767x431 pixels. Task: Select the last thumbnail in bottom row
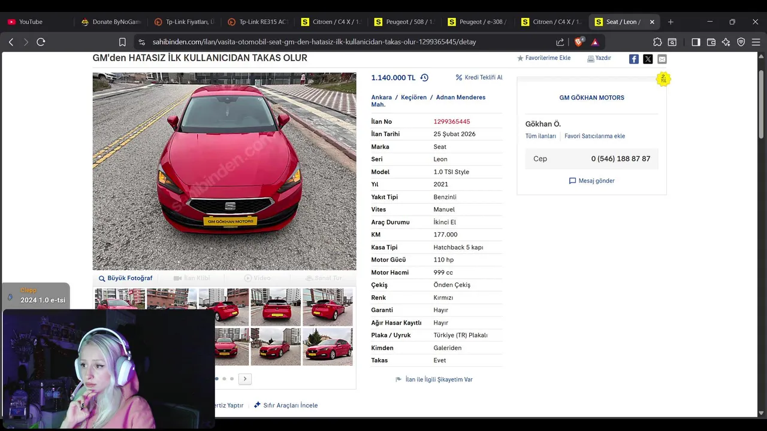tap(328, 346)
